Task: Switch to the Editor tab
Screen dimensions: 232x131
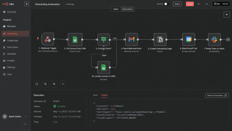Action: click(116, 9)
